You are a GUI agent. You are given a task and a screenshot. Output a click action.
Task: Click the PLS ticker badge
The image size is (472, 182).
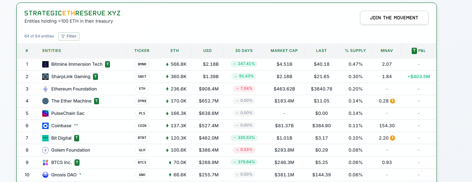click(142, 113)
